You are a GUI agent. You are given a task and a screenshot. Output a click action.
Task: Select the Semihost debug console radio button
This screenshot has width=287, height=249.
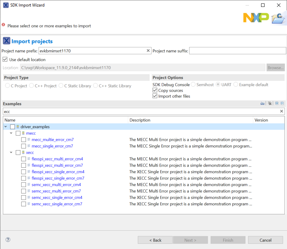pyautogui.click(x=193, y=84)
